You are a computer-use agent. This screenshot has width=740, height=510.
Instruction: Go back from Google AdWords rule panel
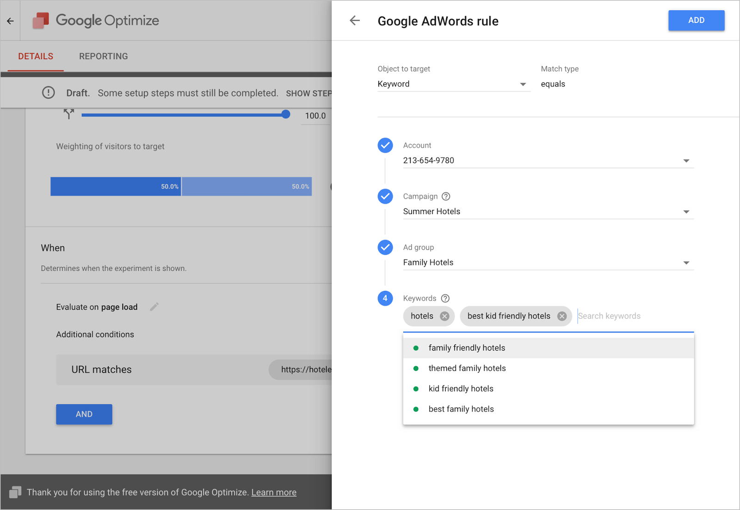click(x=355, y=20)
